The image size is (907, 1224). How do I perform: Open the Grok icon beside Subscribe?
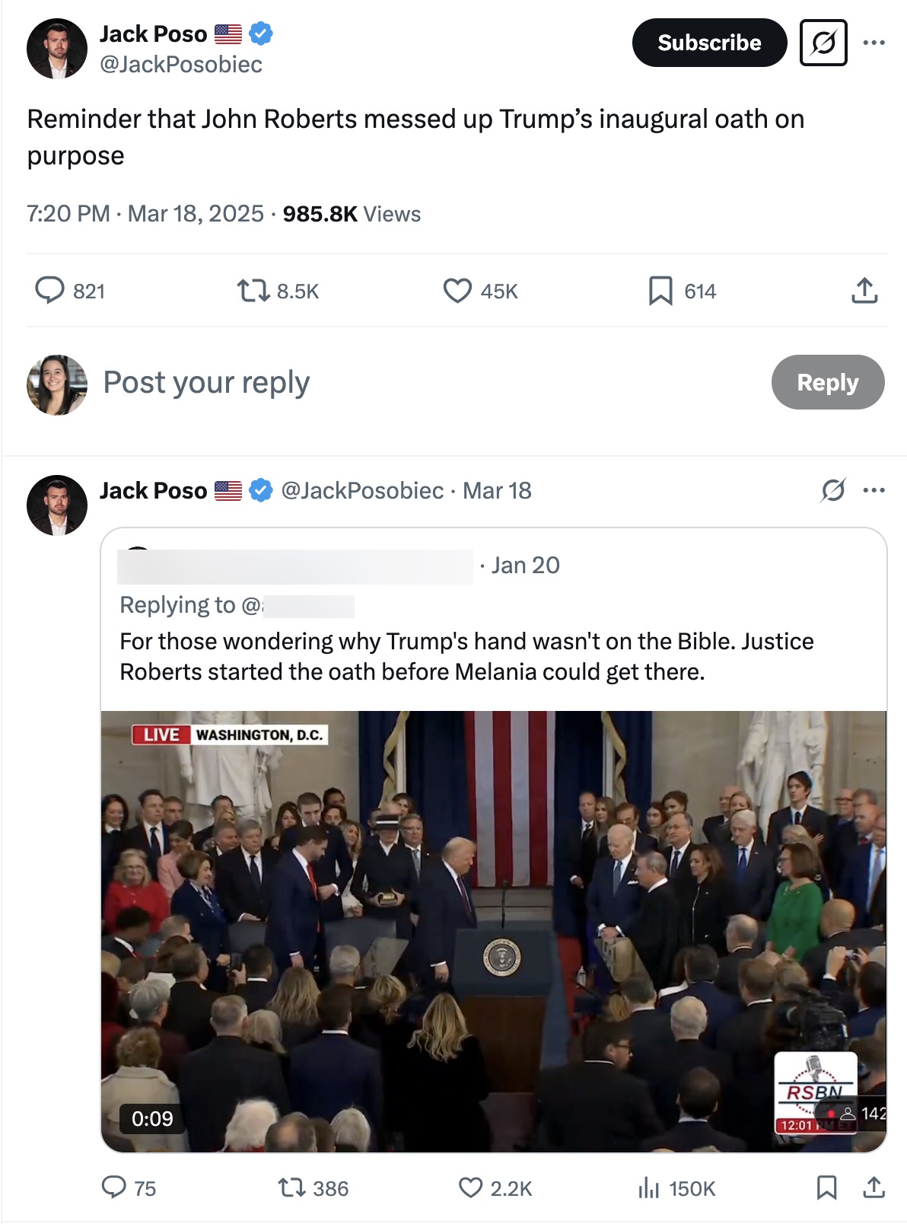point(823,43)
